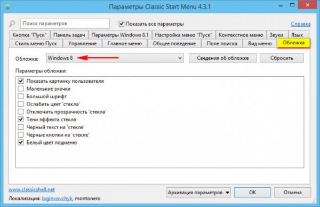Open the 'loginvovchyk' localization link

pos(57,198)
